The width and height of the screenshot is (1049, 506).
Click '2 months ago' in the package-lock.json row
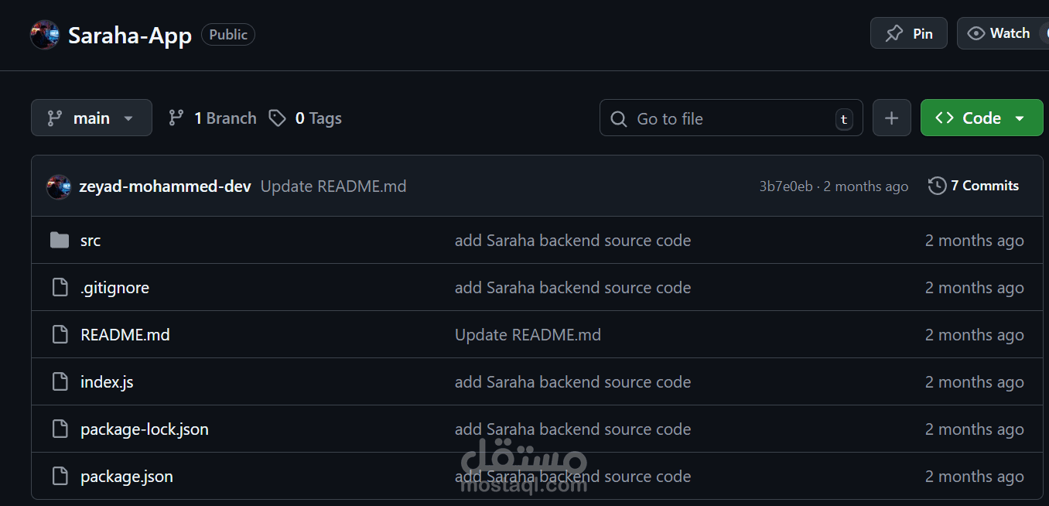tap(975, 429)
